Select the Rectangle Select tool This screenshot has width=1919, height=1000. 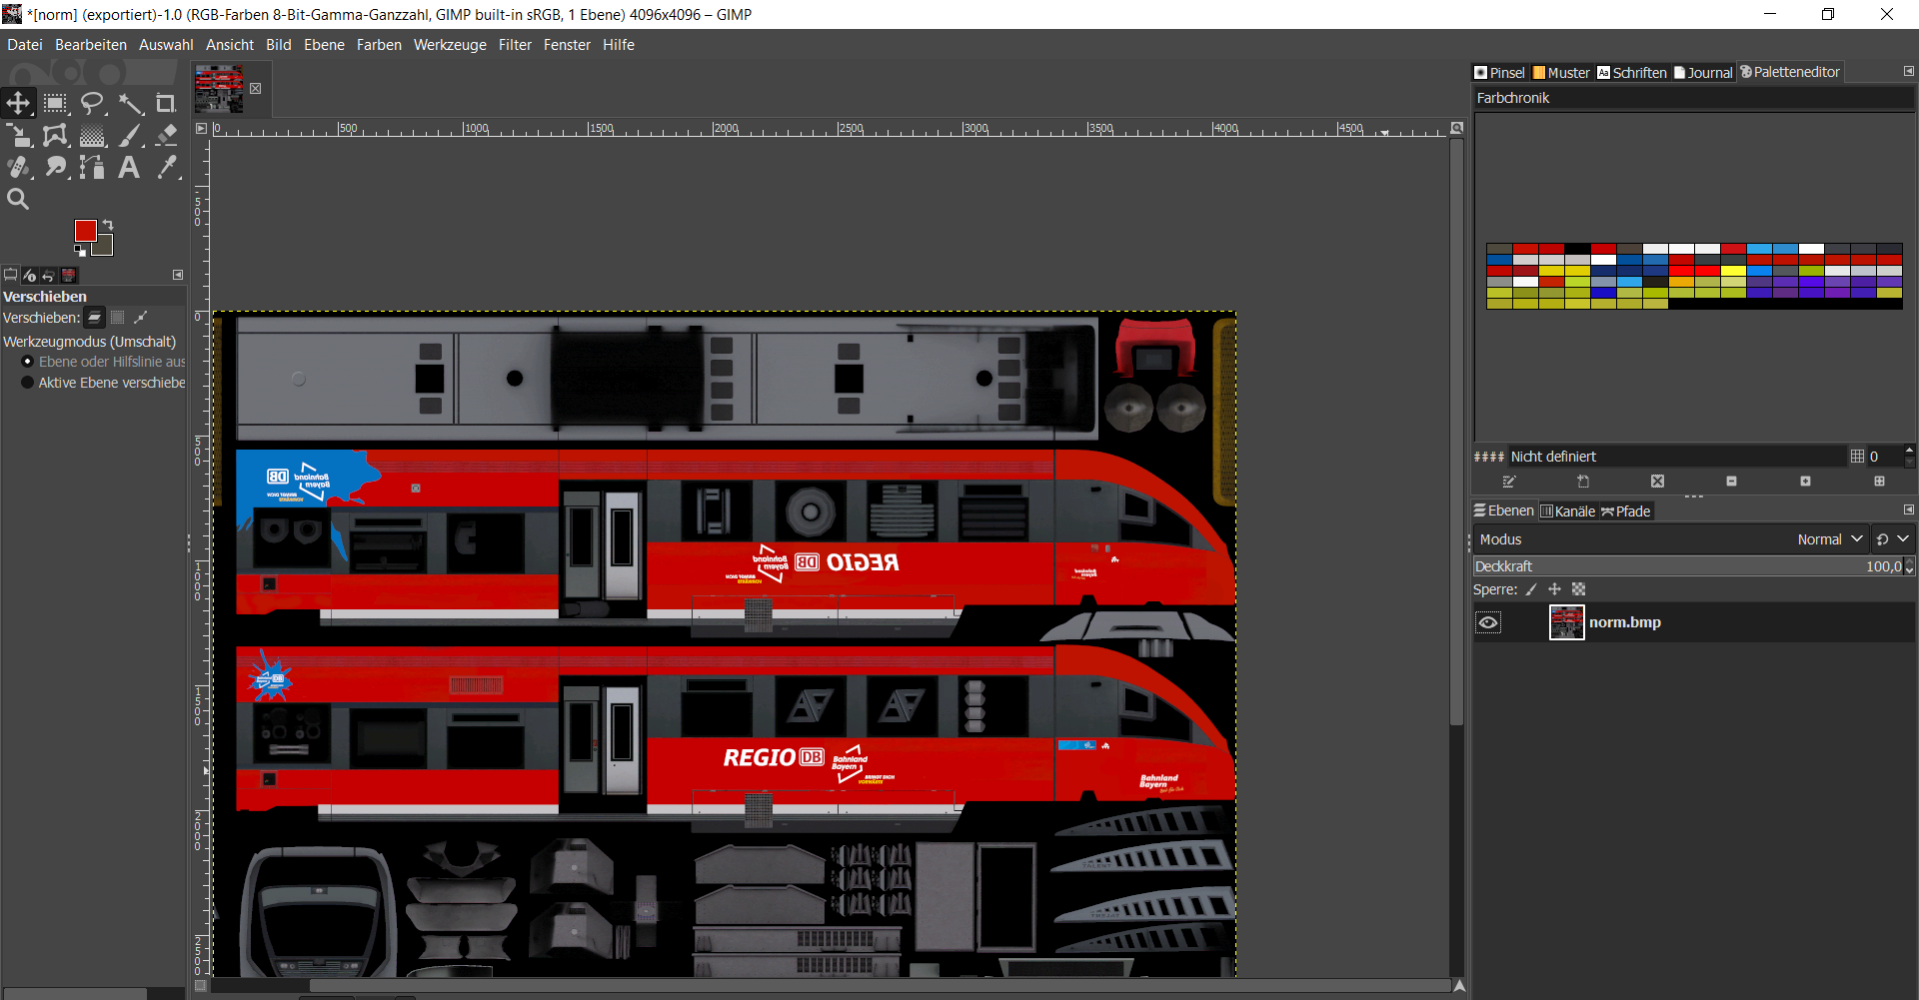56,103
